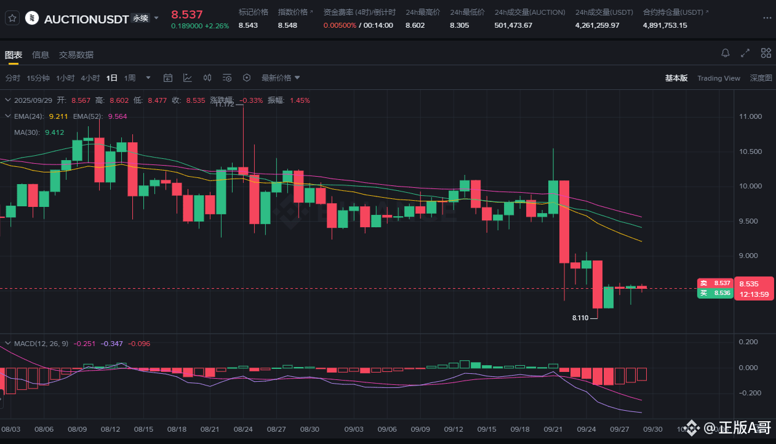
Task: Open technical indicators line-chart icon
Action: 188,78
